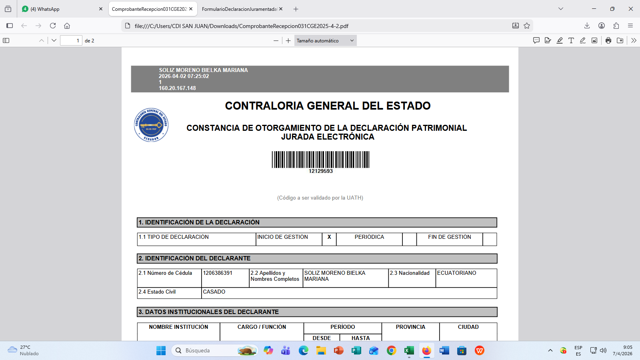Viewport: 640px width, 360px height.
Task: Open Excel from the taskbar
Action: click(409, 350)
